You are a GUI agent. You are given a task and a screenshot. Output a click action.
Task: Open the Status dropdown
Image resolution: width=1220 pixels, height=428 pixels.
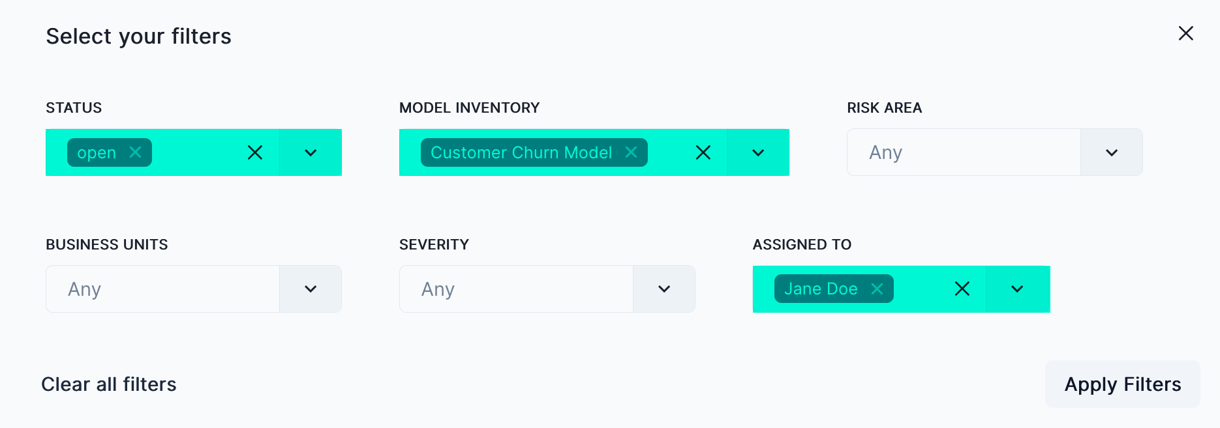tap(311, 152)
